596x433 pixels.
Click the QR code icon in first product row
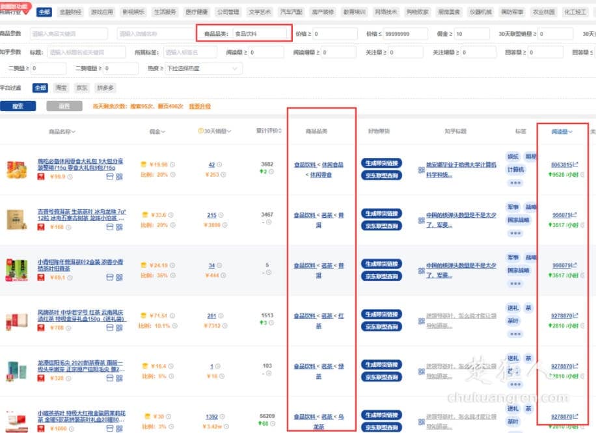click(x=119, y=176)
